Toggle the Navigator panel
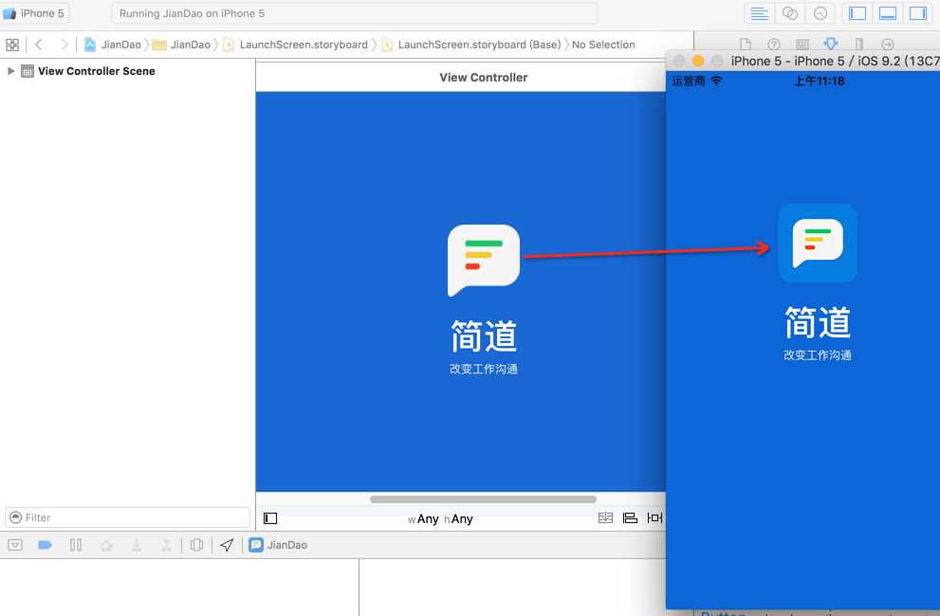940x616 pixels. tap(857, 13)
